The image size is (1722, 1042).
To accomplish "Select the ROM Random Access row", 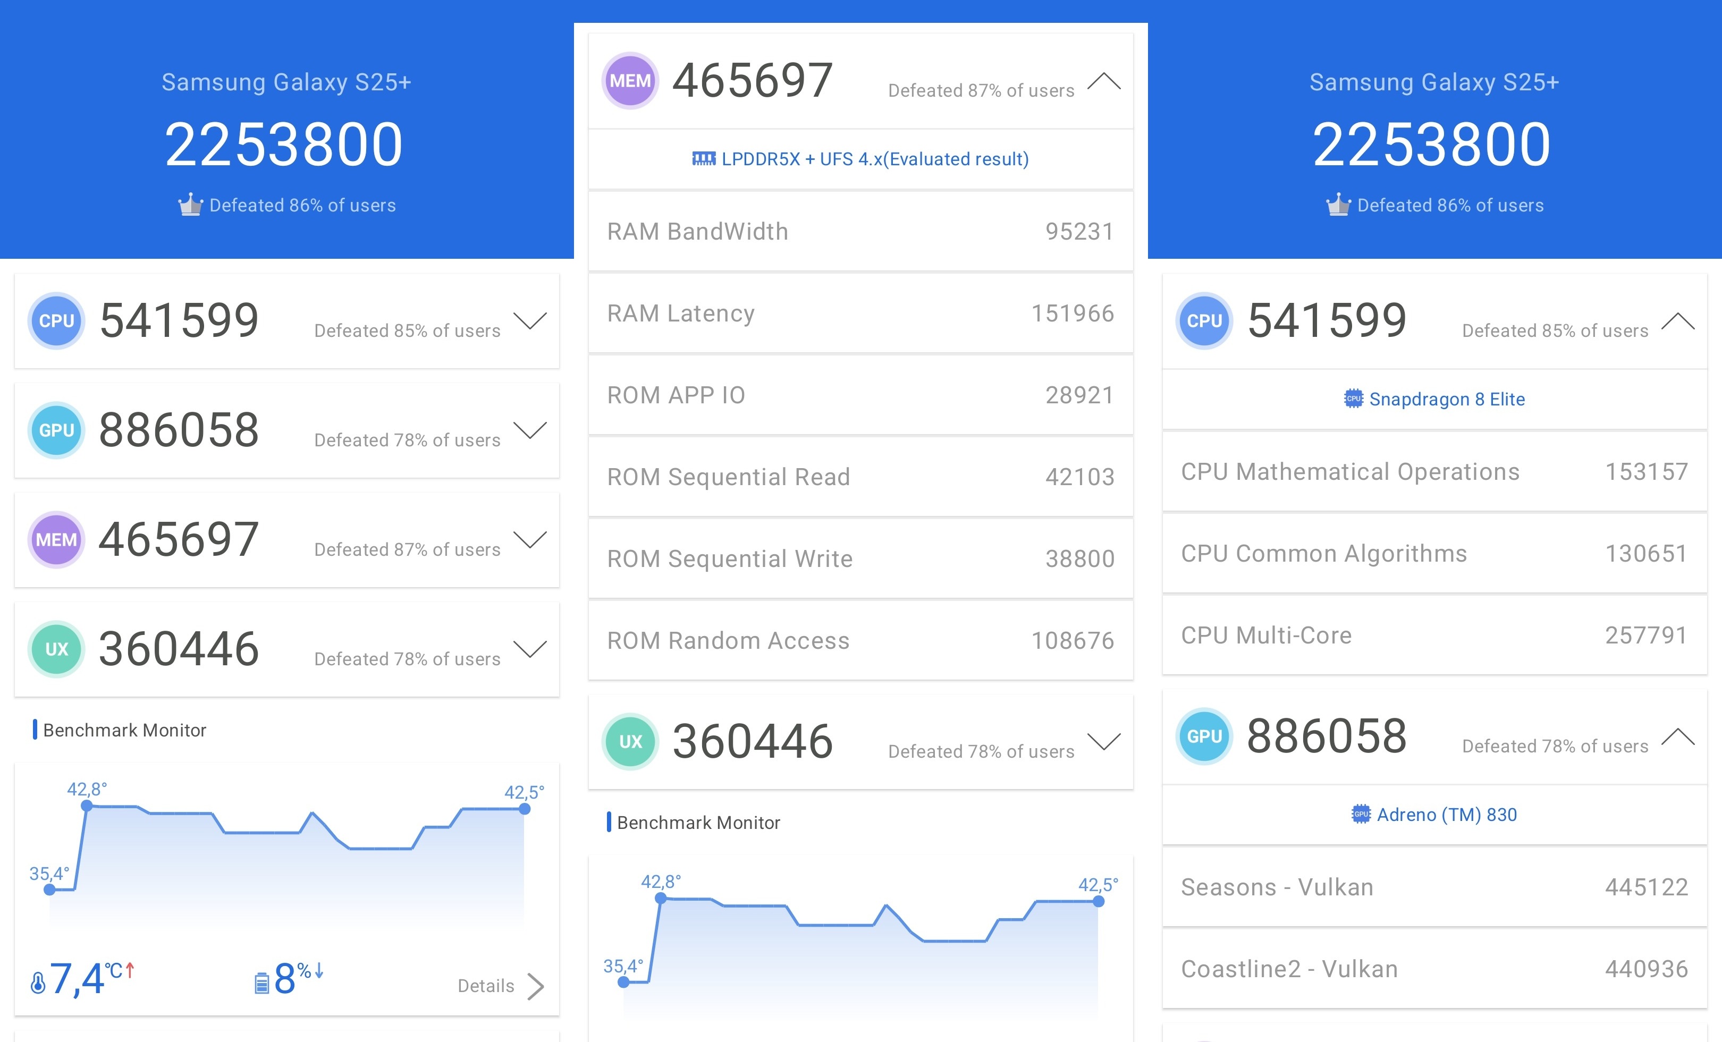I will (860, 640).
